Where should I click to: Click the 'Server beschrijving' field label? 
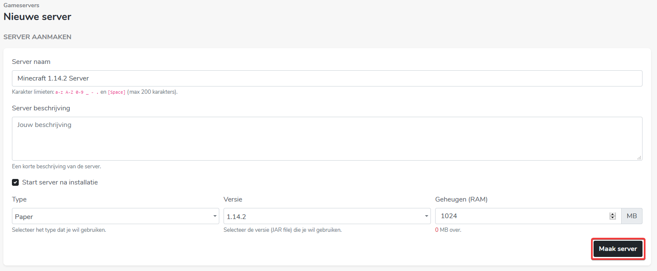[41, 108]
